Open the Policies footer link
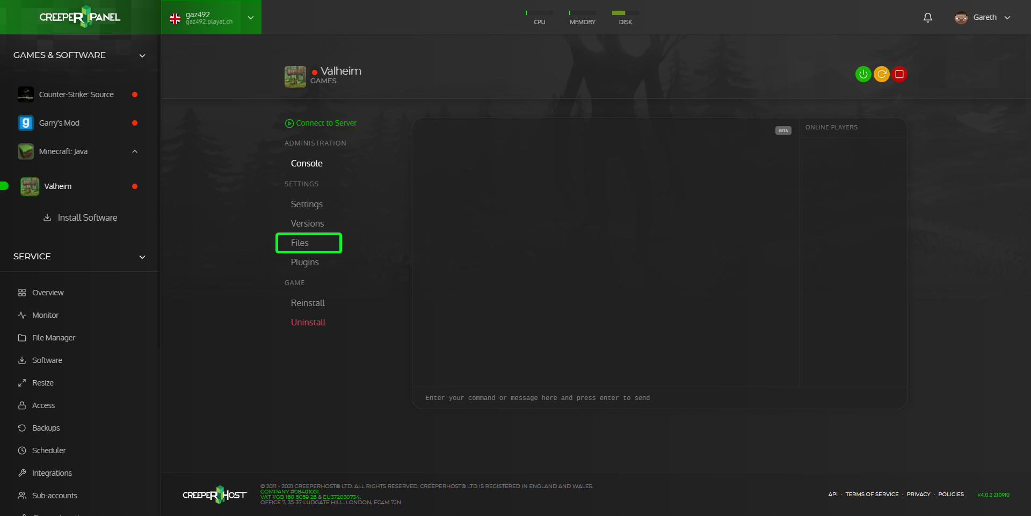 point(951,494)
